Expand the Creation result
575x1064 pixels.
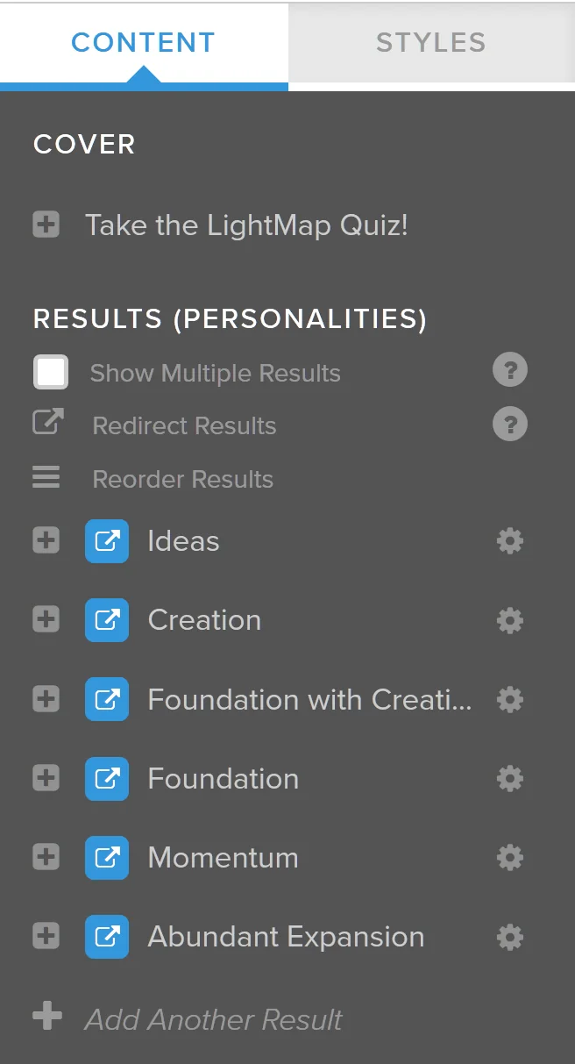point(46,620)
